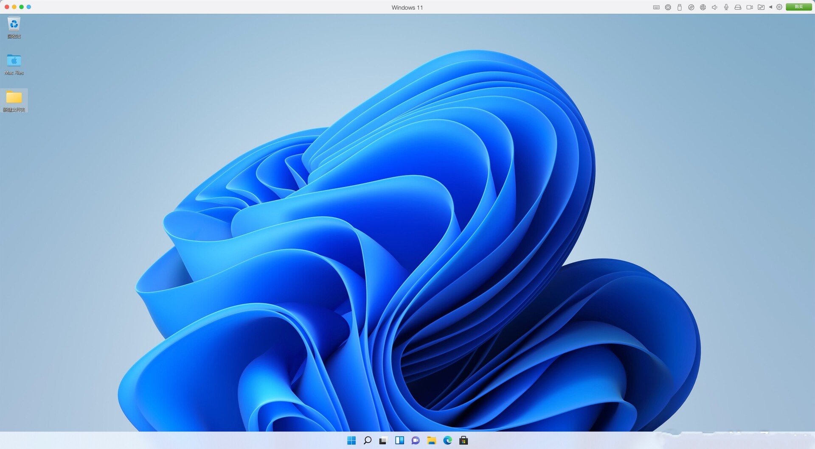Image resolution: width=815 pixels, height=449 pixels.
Task: Open the Windows Start menu
Action: pyautogui.click(x=351, y=441)
